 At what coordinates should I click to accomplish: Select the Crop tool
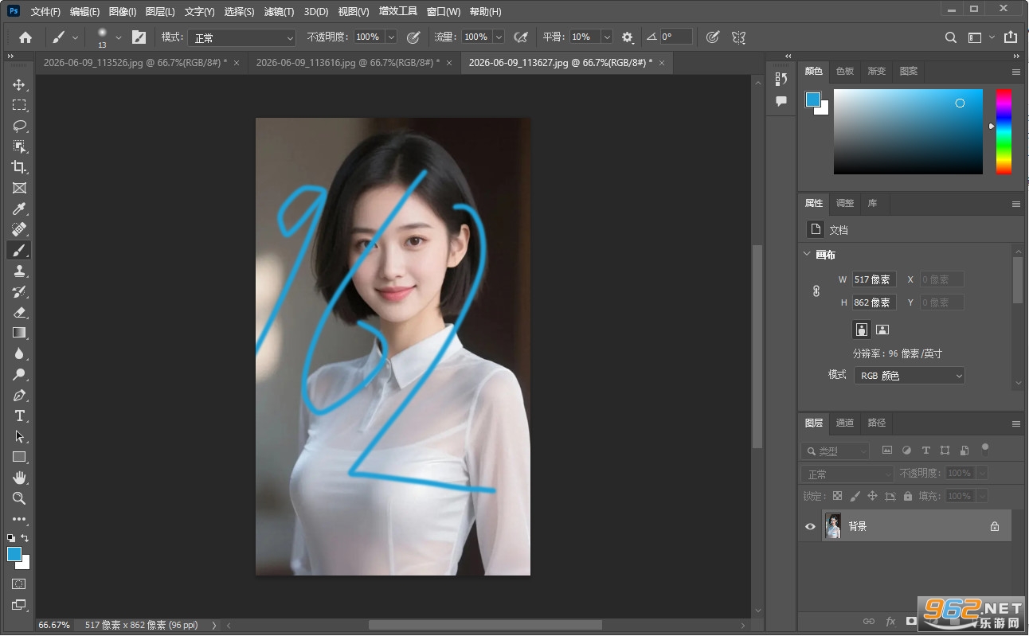pos(19,167)
